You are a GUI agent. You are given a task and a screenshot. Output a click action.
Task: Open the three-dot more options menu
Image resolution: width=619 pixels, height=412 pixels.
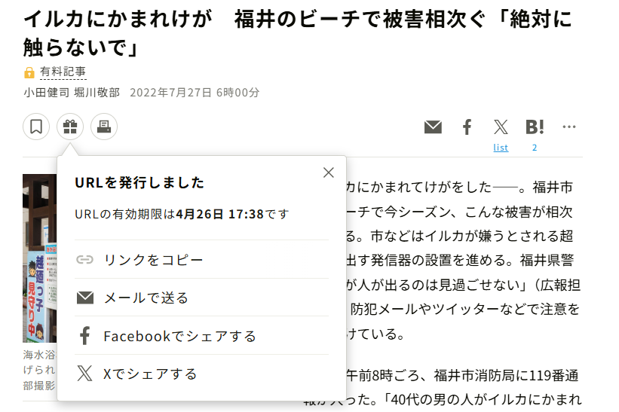[569, 127]
